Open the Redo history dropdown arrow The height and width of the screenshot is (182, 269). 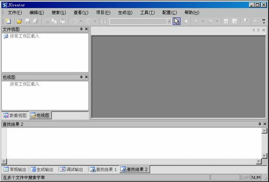[x=95, y=21]
